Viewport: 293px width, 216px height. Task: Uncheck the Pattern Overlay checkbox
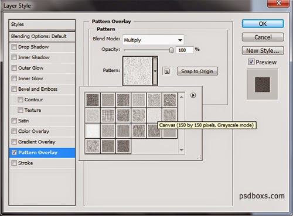(14, 152)
